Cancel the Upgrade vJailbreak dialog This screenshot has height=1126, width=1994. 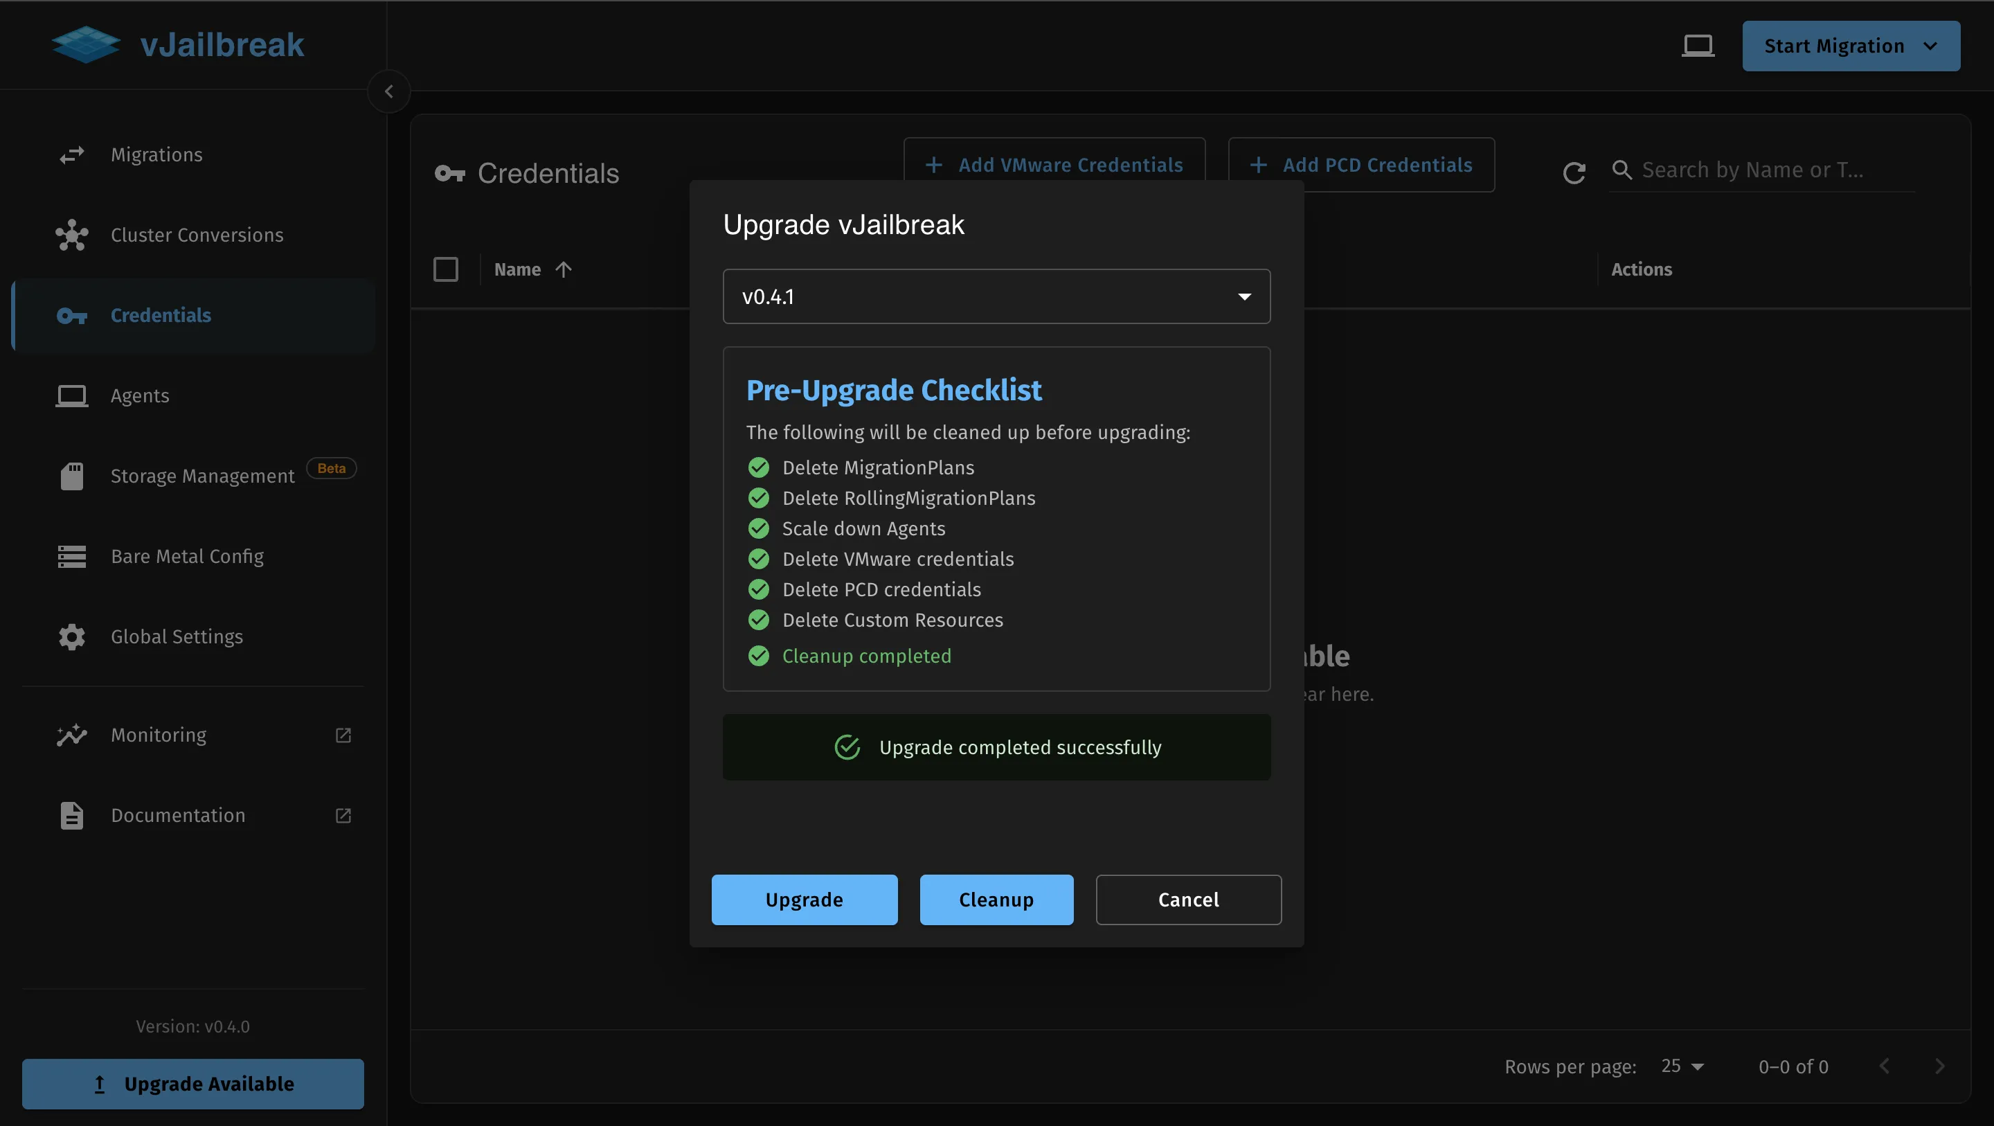[1188, 900]
